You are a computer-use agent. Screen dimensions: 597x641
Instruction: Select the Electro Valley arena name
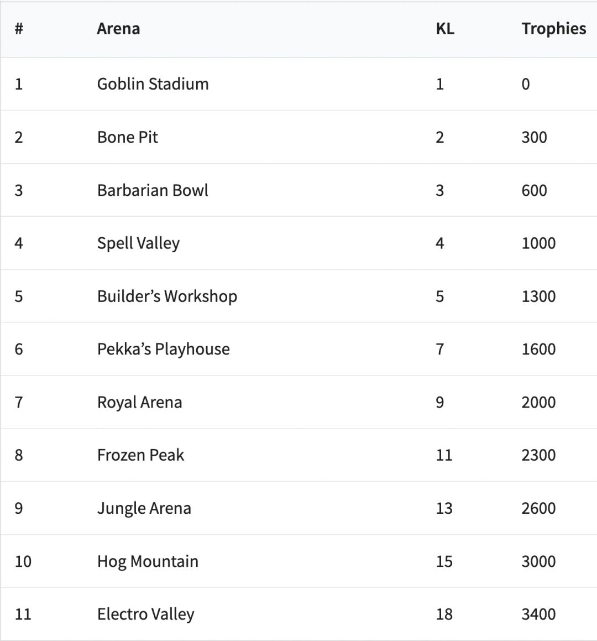click(x=145, y=614)
